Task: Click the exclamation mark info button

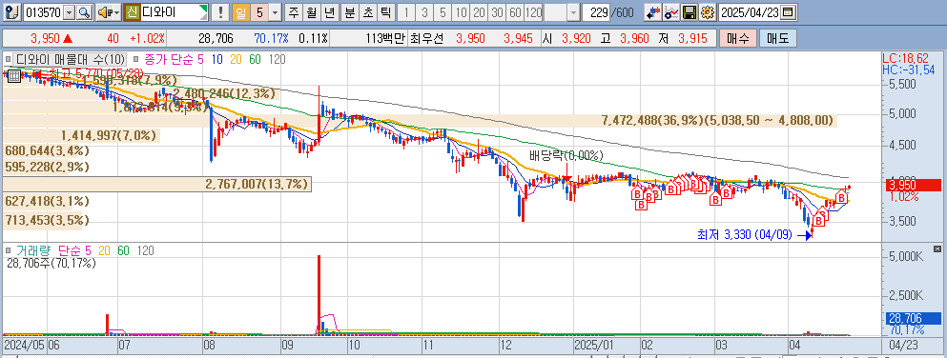Action: click(221, 12)
